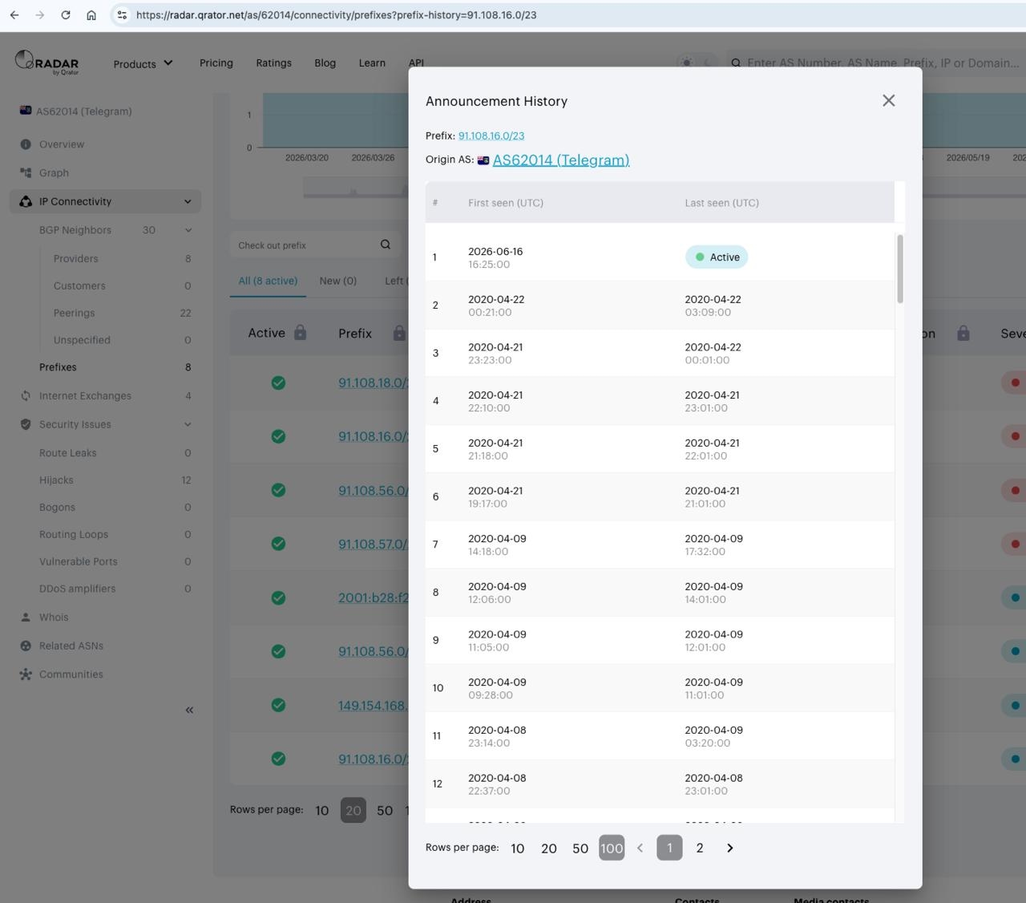Go back with the browser back arrow
Image resolution: width=1026 pixels, height=903 pixels.
click(14, 15)
